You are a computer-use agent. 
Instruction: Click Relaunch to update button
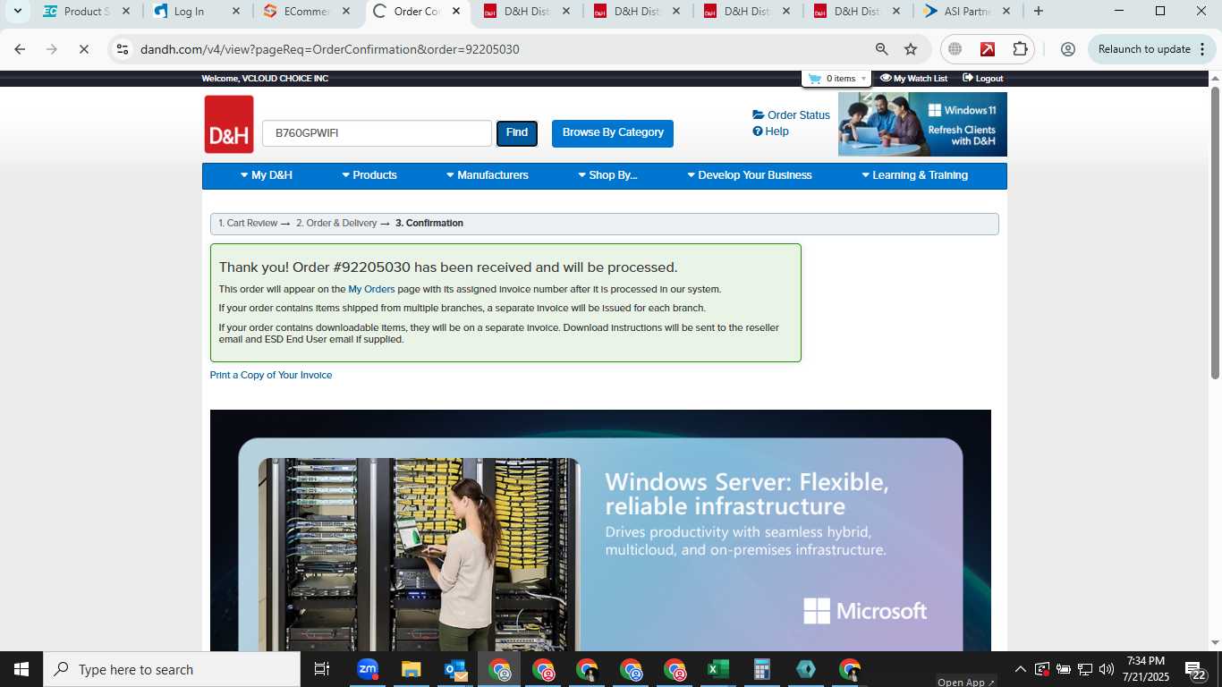pyautogui.click(x=1144, y=49)
